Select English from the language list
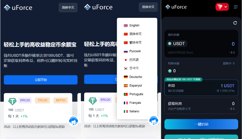 click(137, 25)
